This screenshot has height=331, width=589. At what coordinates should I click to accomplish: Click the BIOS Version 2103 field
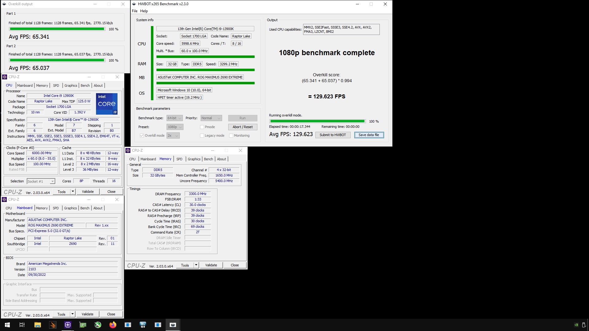(73, 269)
